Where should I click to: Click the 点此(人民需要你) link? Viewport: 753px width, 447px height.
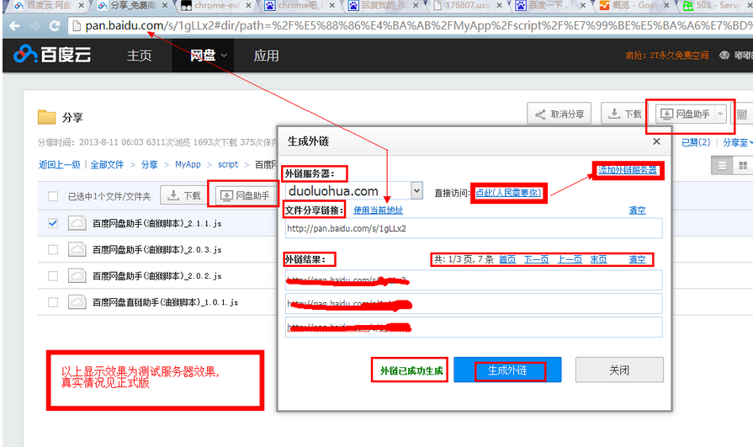(x=508, y=193)
